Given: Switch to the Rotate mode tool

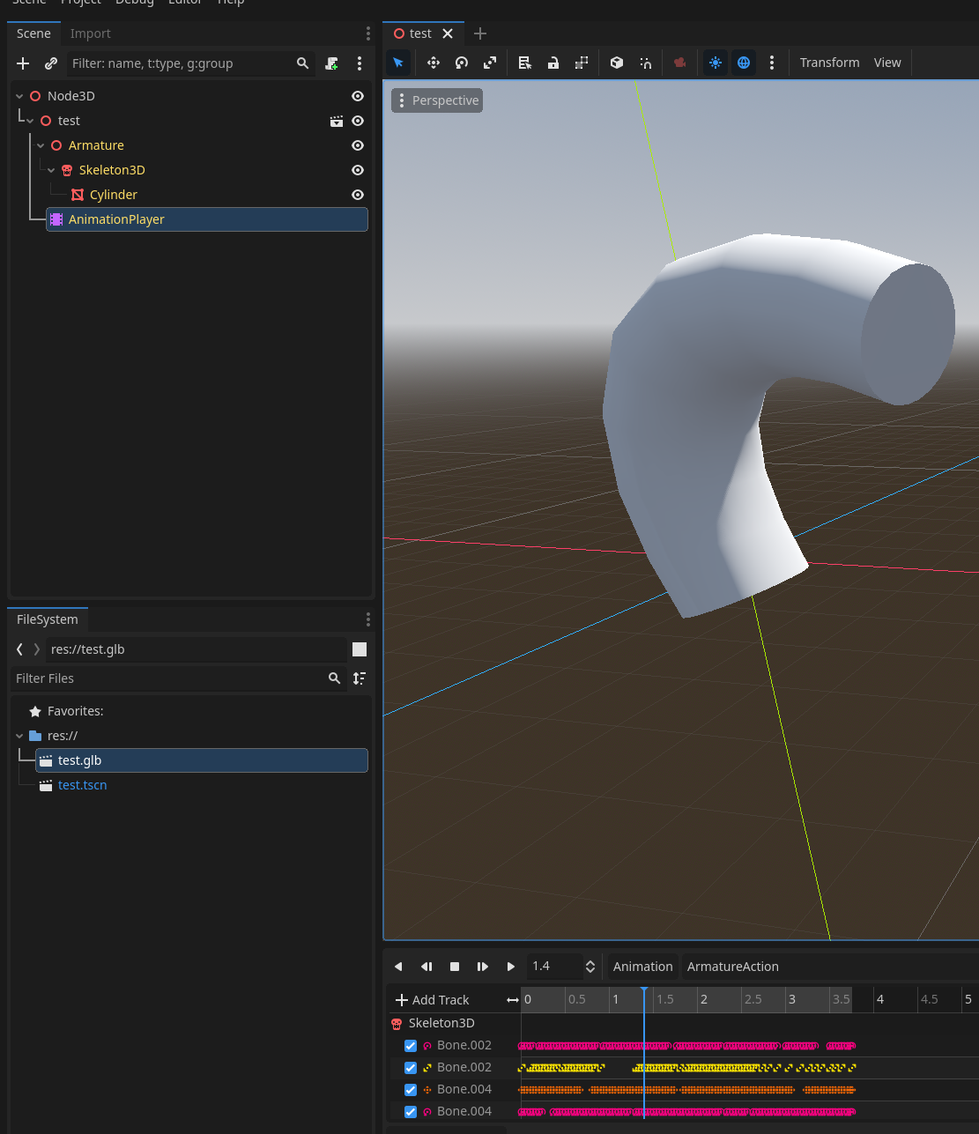Looking at the screenshot, I should [x=461, y=63].
